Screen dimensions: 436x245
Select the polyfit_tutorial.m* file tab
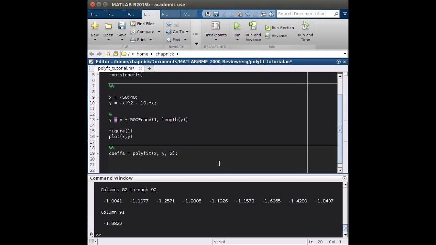click(x=116, y=68)
